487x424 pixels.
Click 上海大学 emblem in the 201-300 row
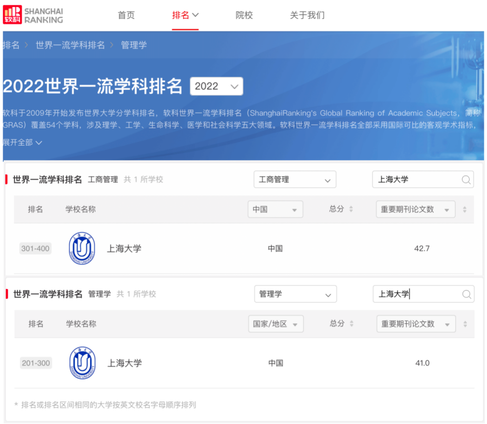point(82,363)
